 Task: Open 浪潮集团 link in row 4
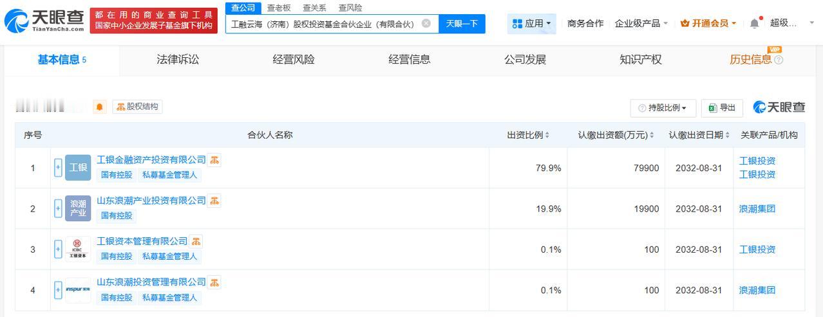click(x=757, y=290)
